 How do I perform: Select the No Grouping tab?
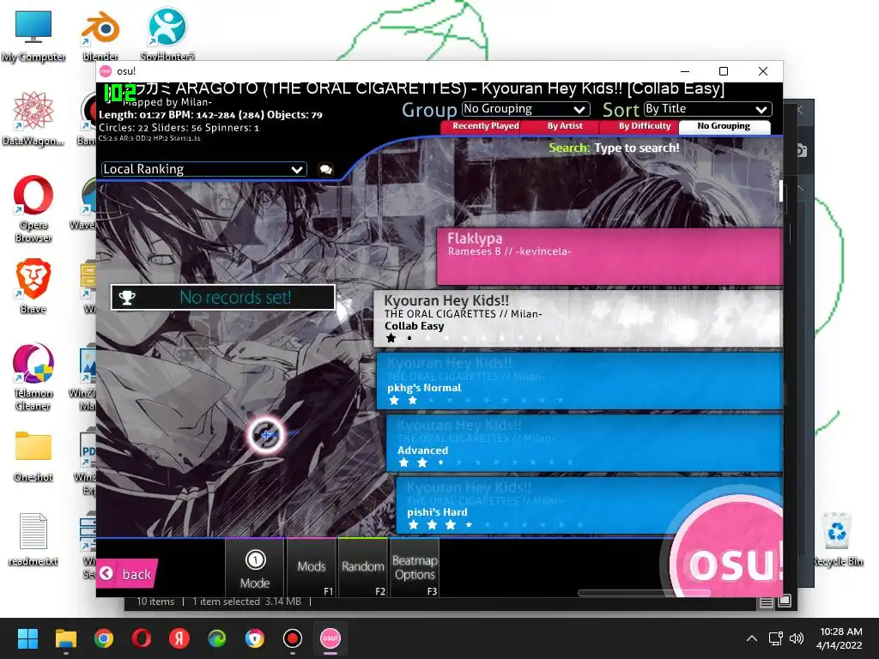pos(724,127)
